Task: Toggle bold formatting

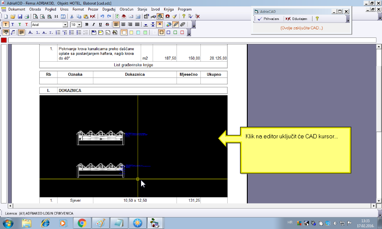Action: coord(87,25)
